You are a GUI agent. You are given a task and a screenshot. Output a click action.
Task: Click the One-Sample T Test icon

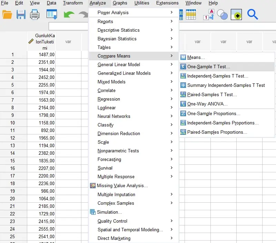pyautogui.click(x=183, y=67)
